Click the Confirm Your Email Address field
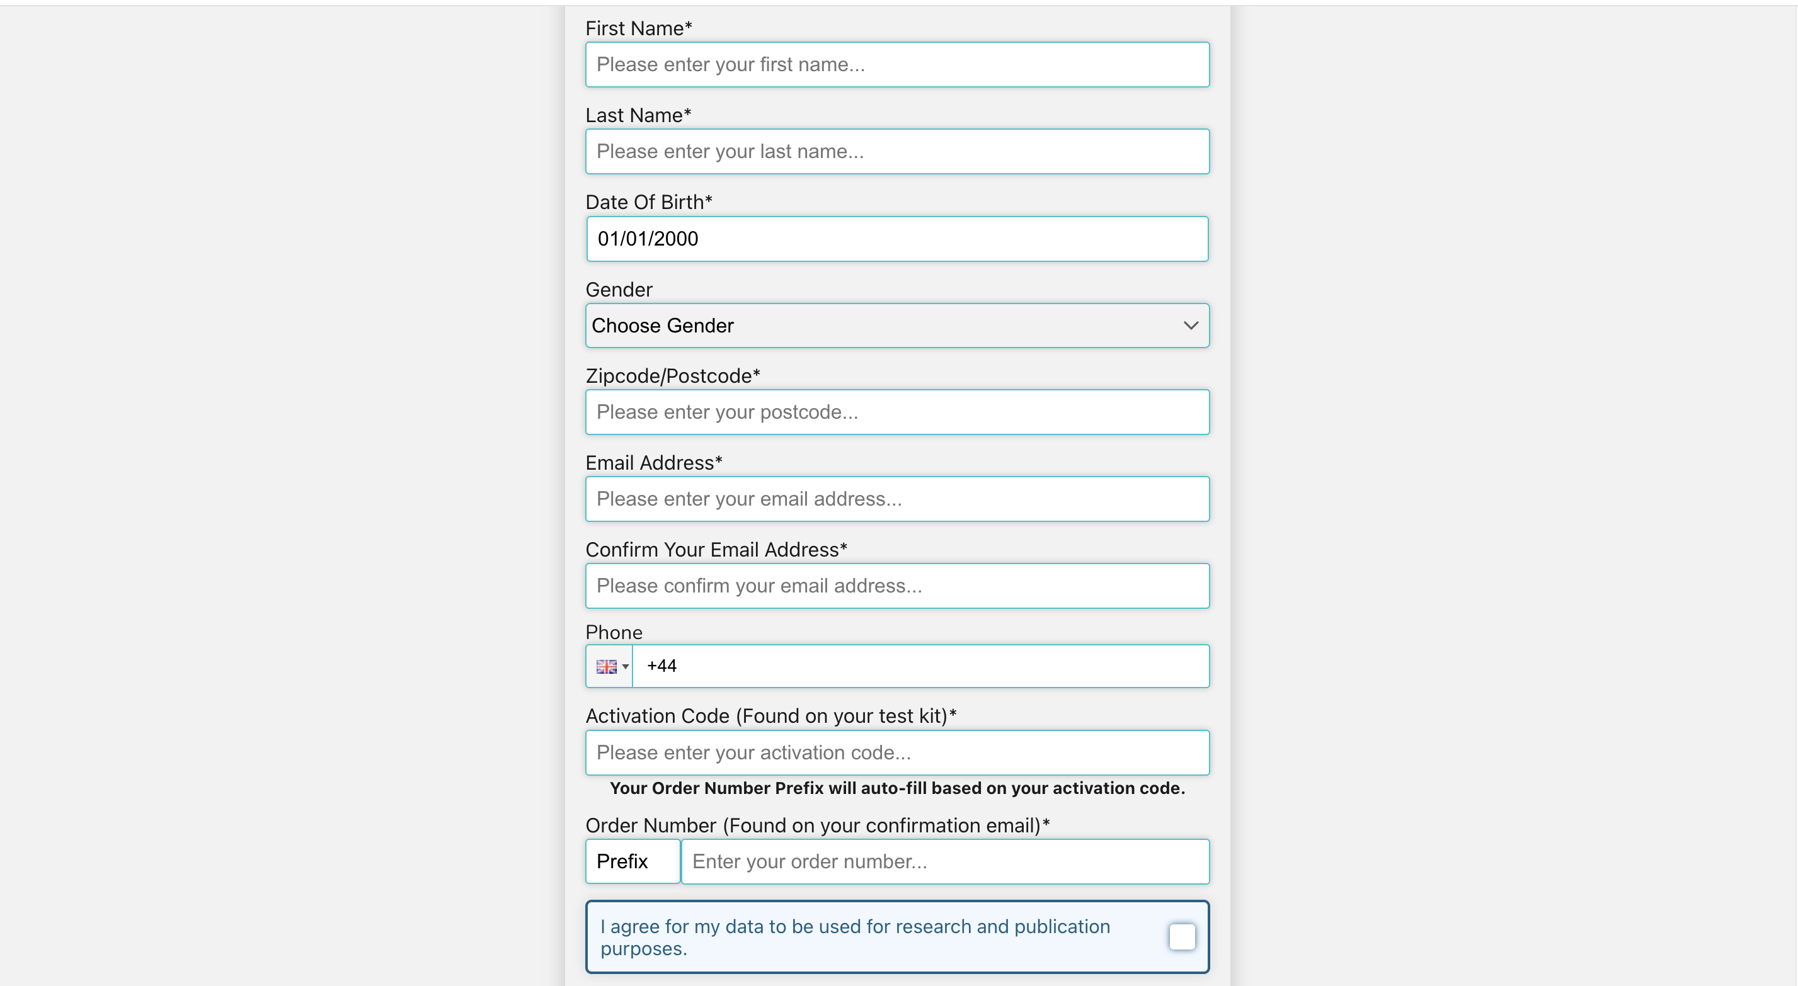The image size is (1798, 986). pos(896,586)
